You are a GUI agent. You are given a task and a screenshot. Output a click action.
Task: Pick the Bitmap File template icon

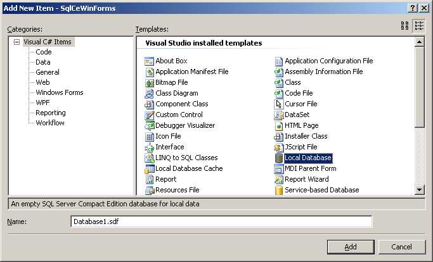pos(149,82)
